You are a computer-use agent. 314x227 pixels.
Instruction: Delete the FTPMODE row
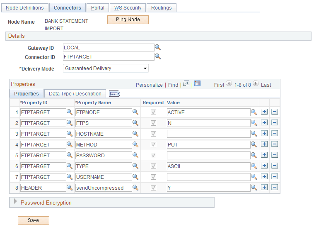pos(275,112)
